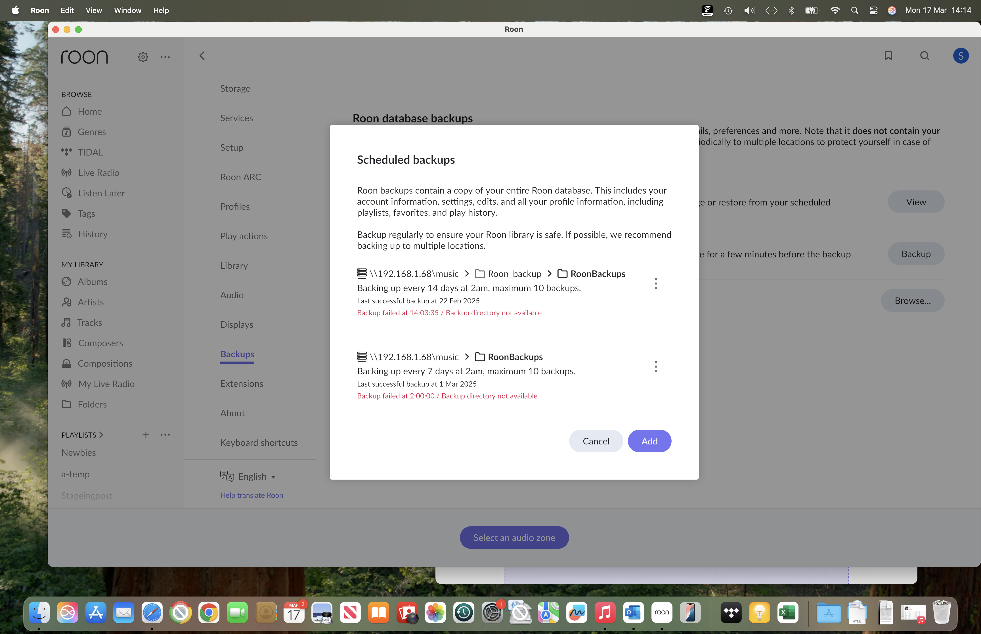This screenshot has width=981, height=634.
Task: Open Genres in sidebar
Action: (83, 132)
